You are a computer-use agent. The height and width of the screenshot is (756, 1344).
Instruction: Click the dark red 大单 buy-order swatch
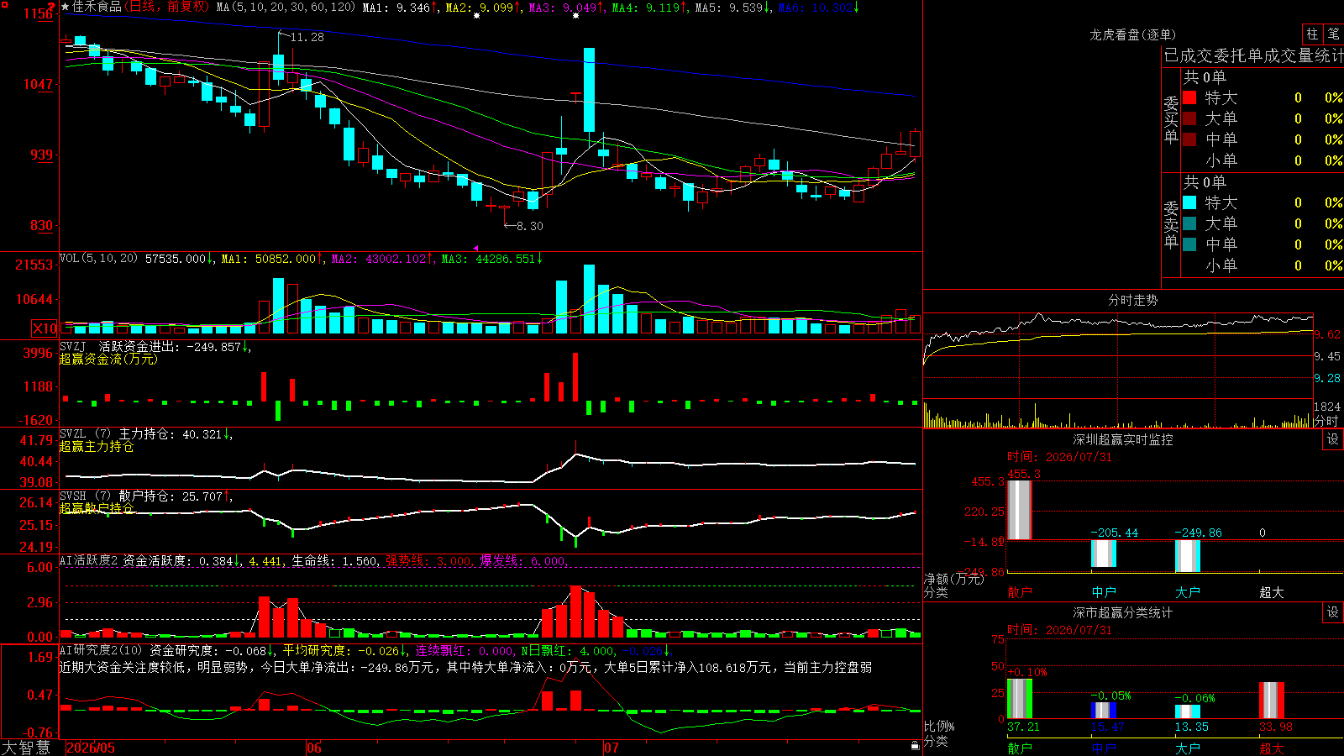(1189, 118)
